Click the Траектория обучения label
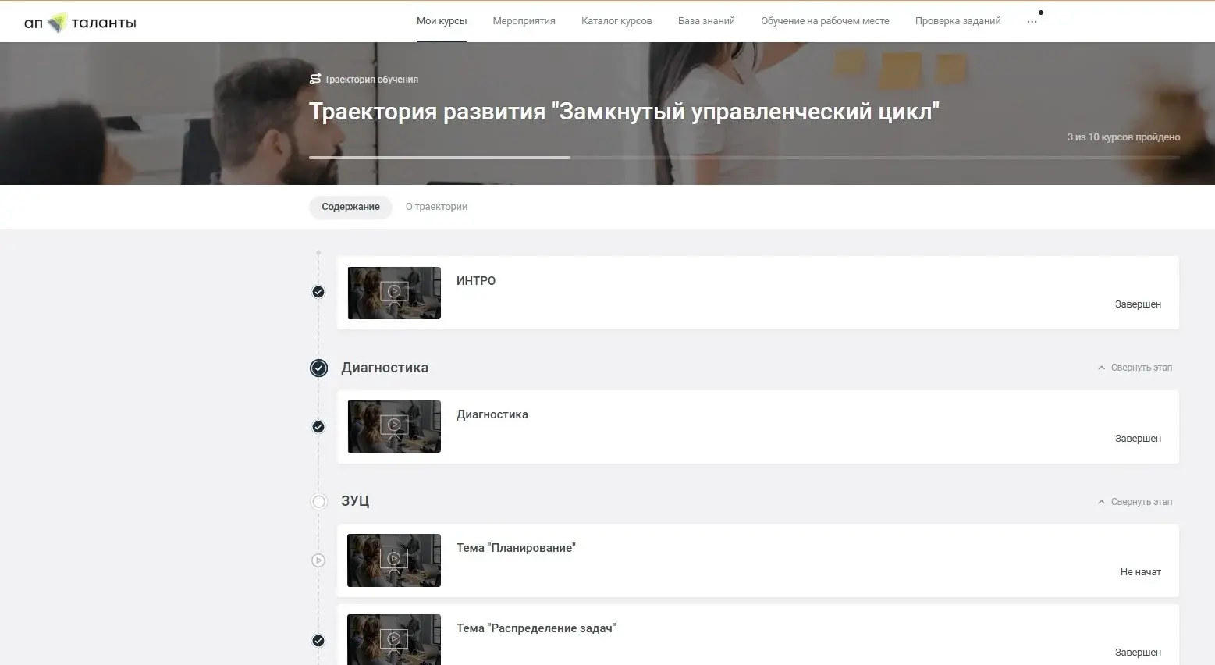This screenshot has height=665, width=1215. coord(371,80)
